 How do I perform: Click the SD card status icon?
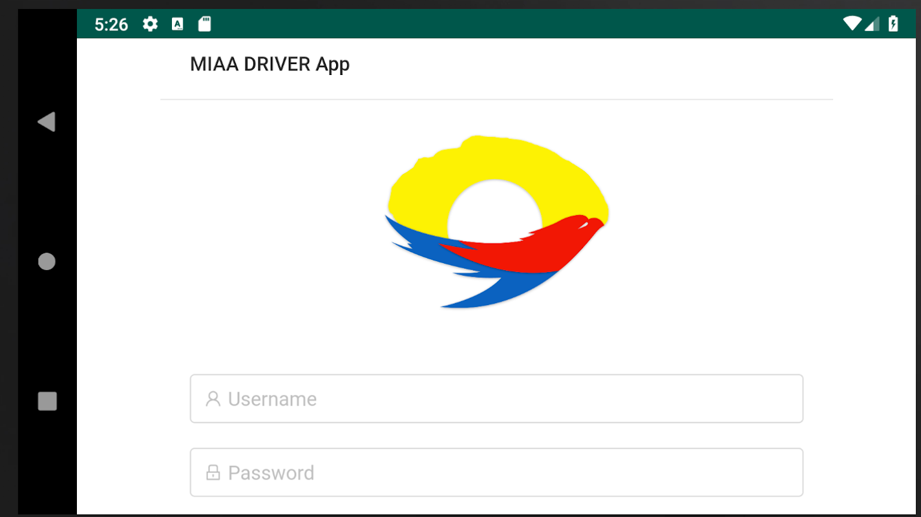point(204,25)
